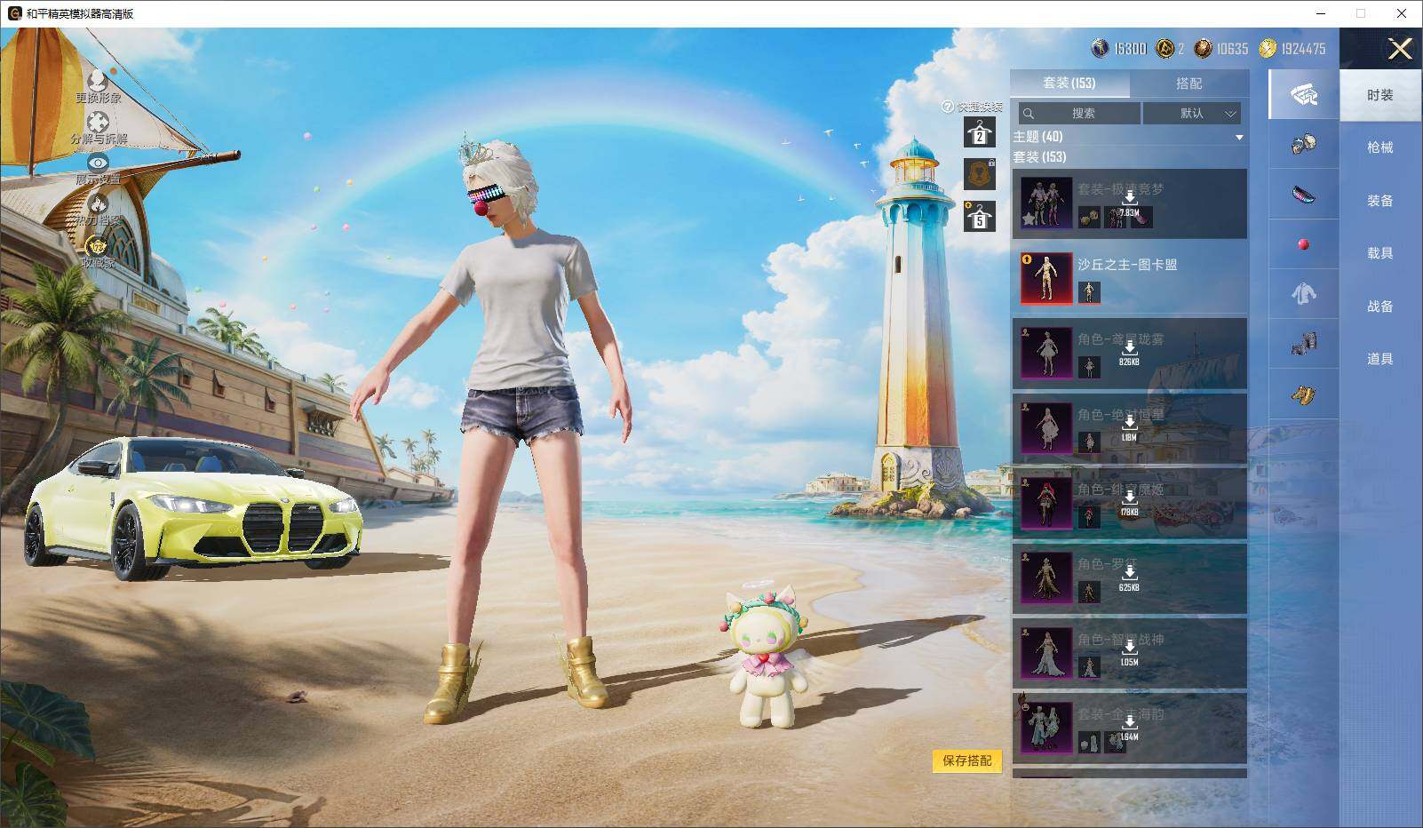Select the headwear masks category icon
Viewport: 1423px width, 828px height.
click(1303, 144)
